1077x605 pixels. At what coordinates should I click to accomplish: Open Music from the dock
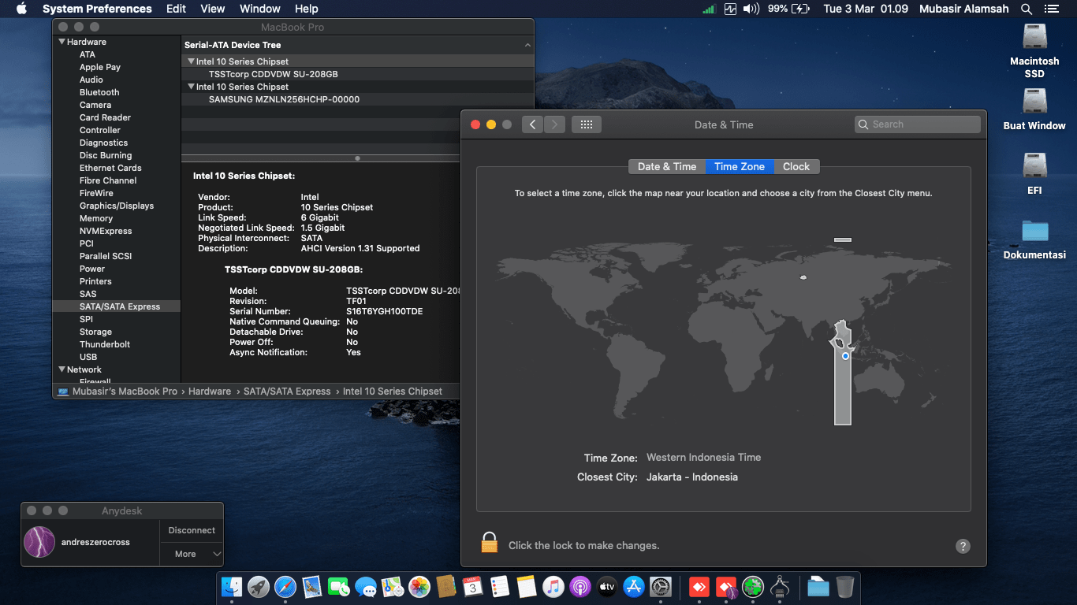point(553,586)
